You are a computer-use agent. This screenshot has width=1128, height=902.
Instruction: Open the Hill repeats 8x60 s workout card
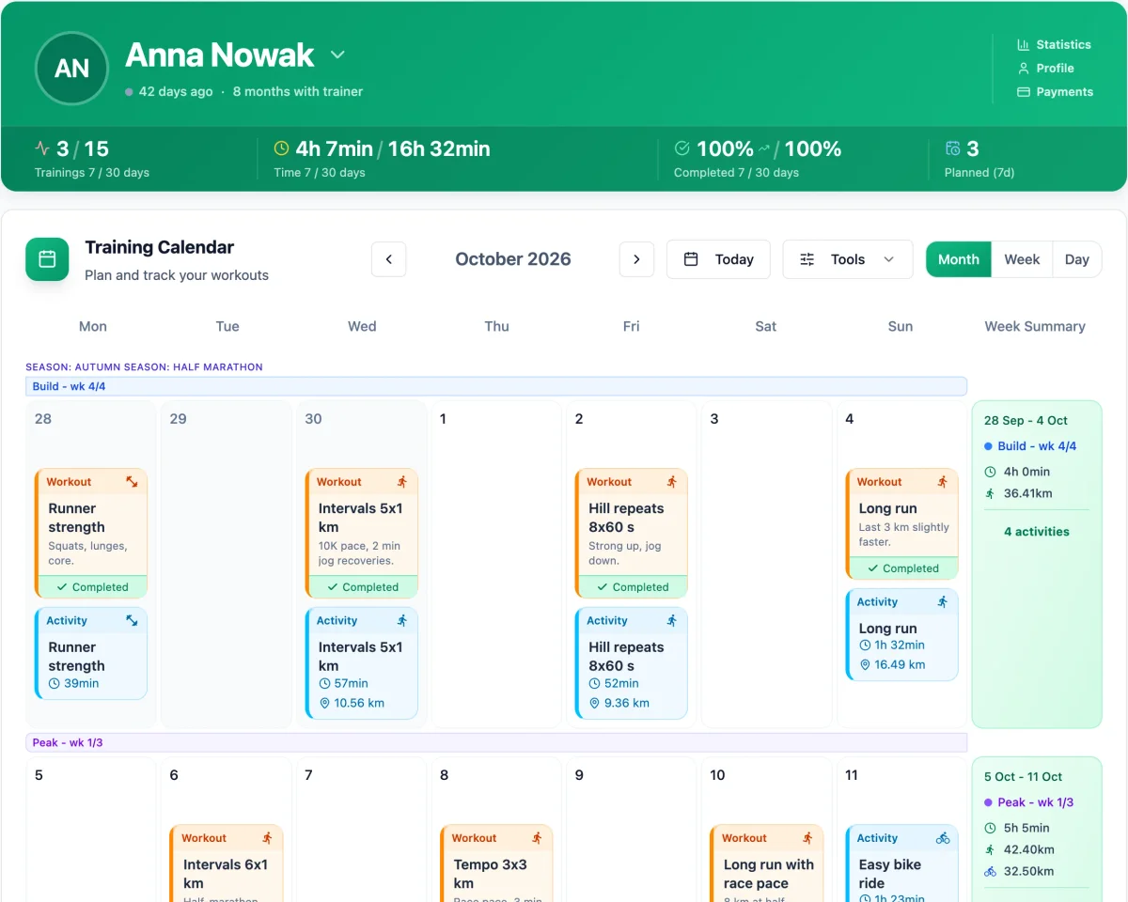click(632, 534)
